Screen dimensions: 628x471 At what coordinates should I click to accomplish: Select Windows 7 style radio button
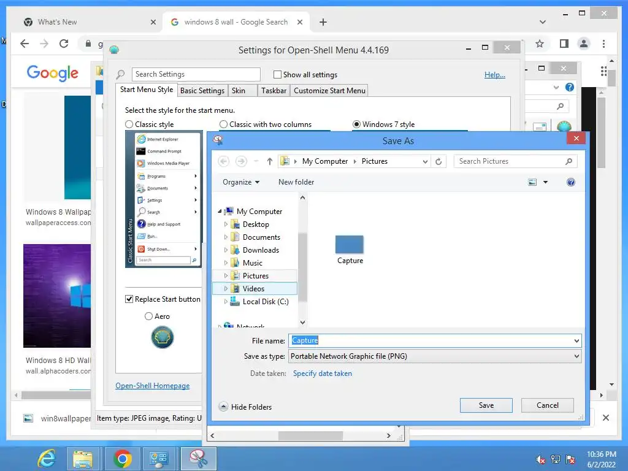(356, 124)
